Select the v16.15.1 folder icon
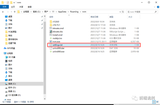 point(51,25)
